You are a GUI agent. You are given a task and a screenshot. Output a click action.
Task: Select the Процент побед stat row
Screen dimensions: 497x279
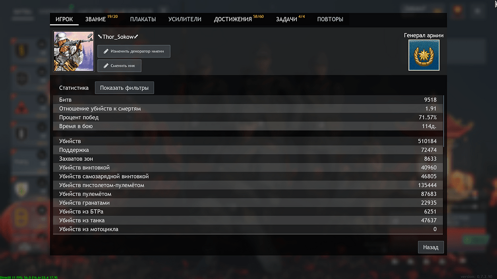click(x=248, y=118)
